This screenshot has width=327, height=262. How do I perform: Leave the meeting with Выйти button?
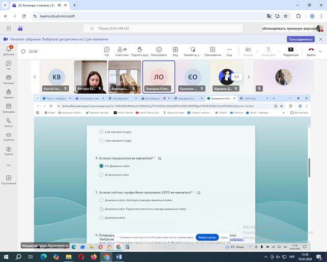[311, 51]
